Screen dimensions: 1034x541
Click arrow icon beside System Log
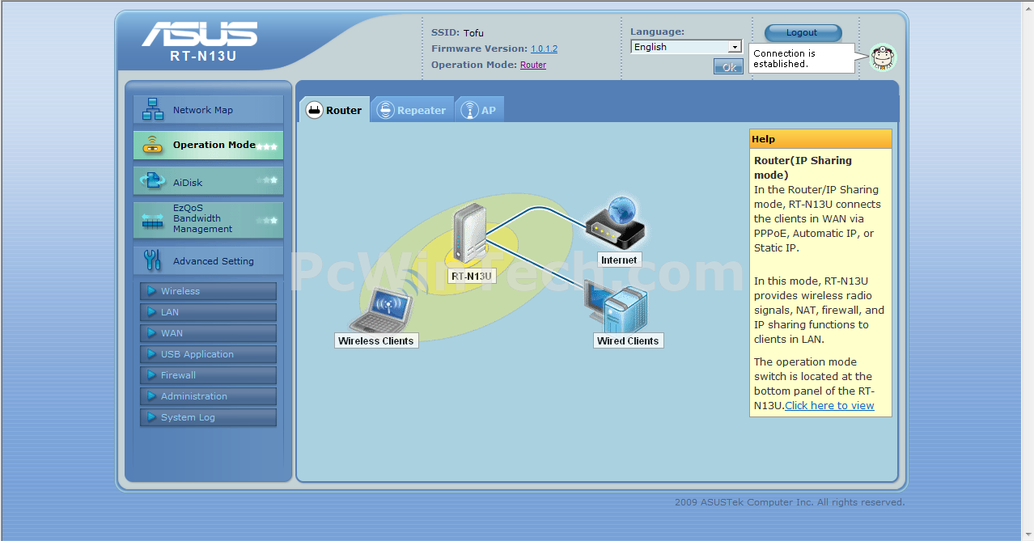[x=151, y=417]
